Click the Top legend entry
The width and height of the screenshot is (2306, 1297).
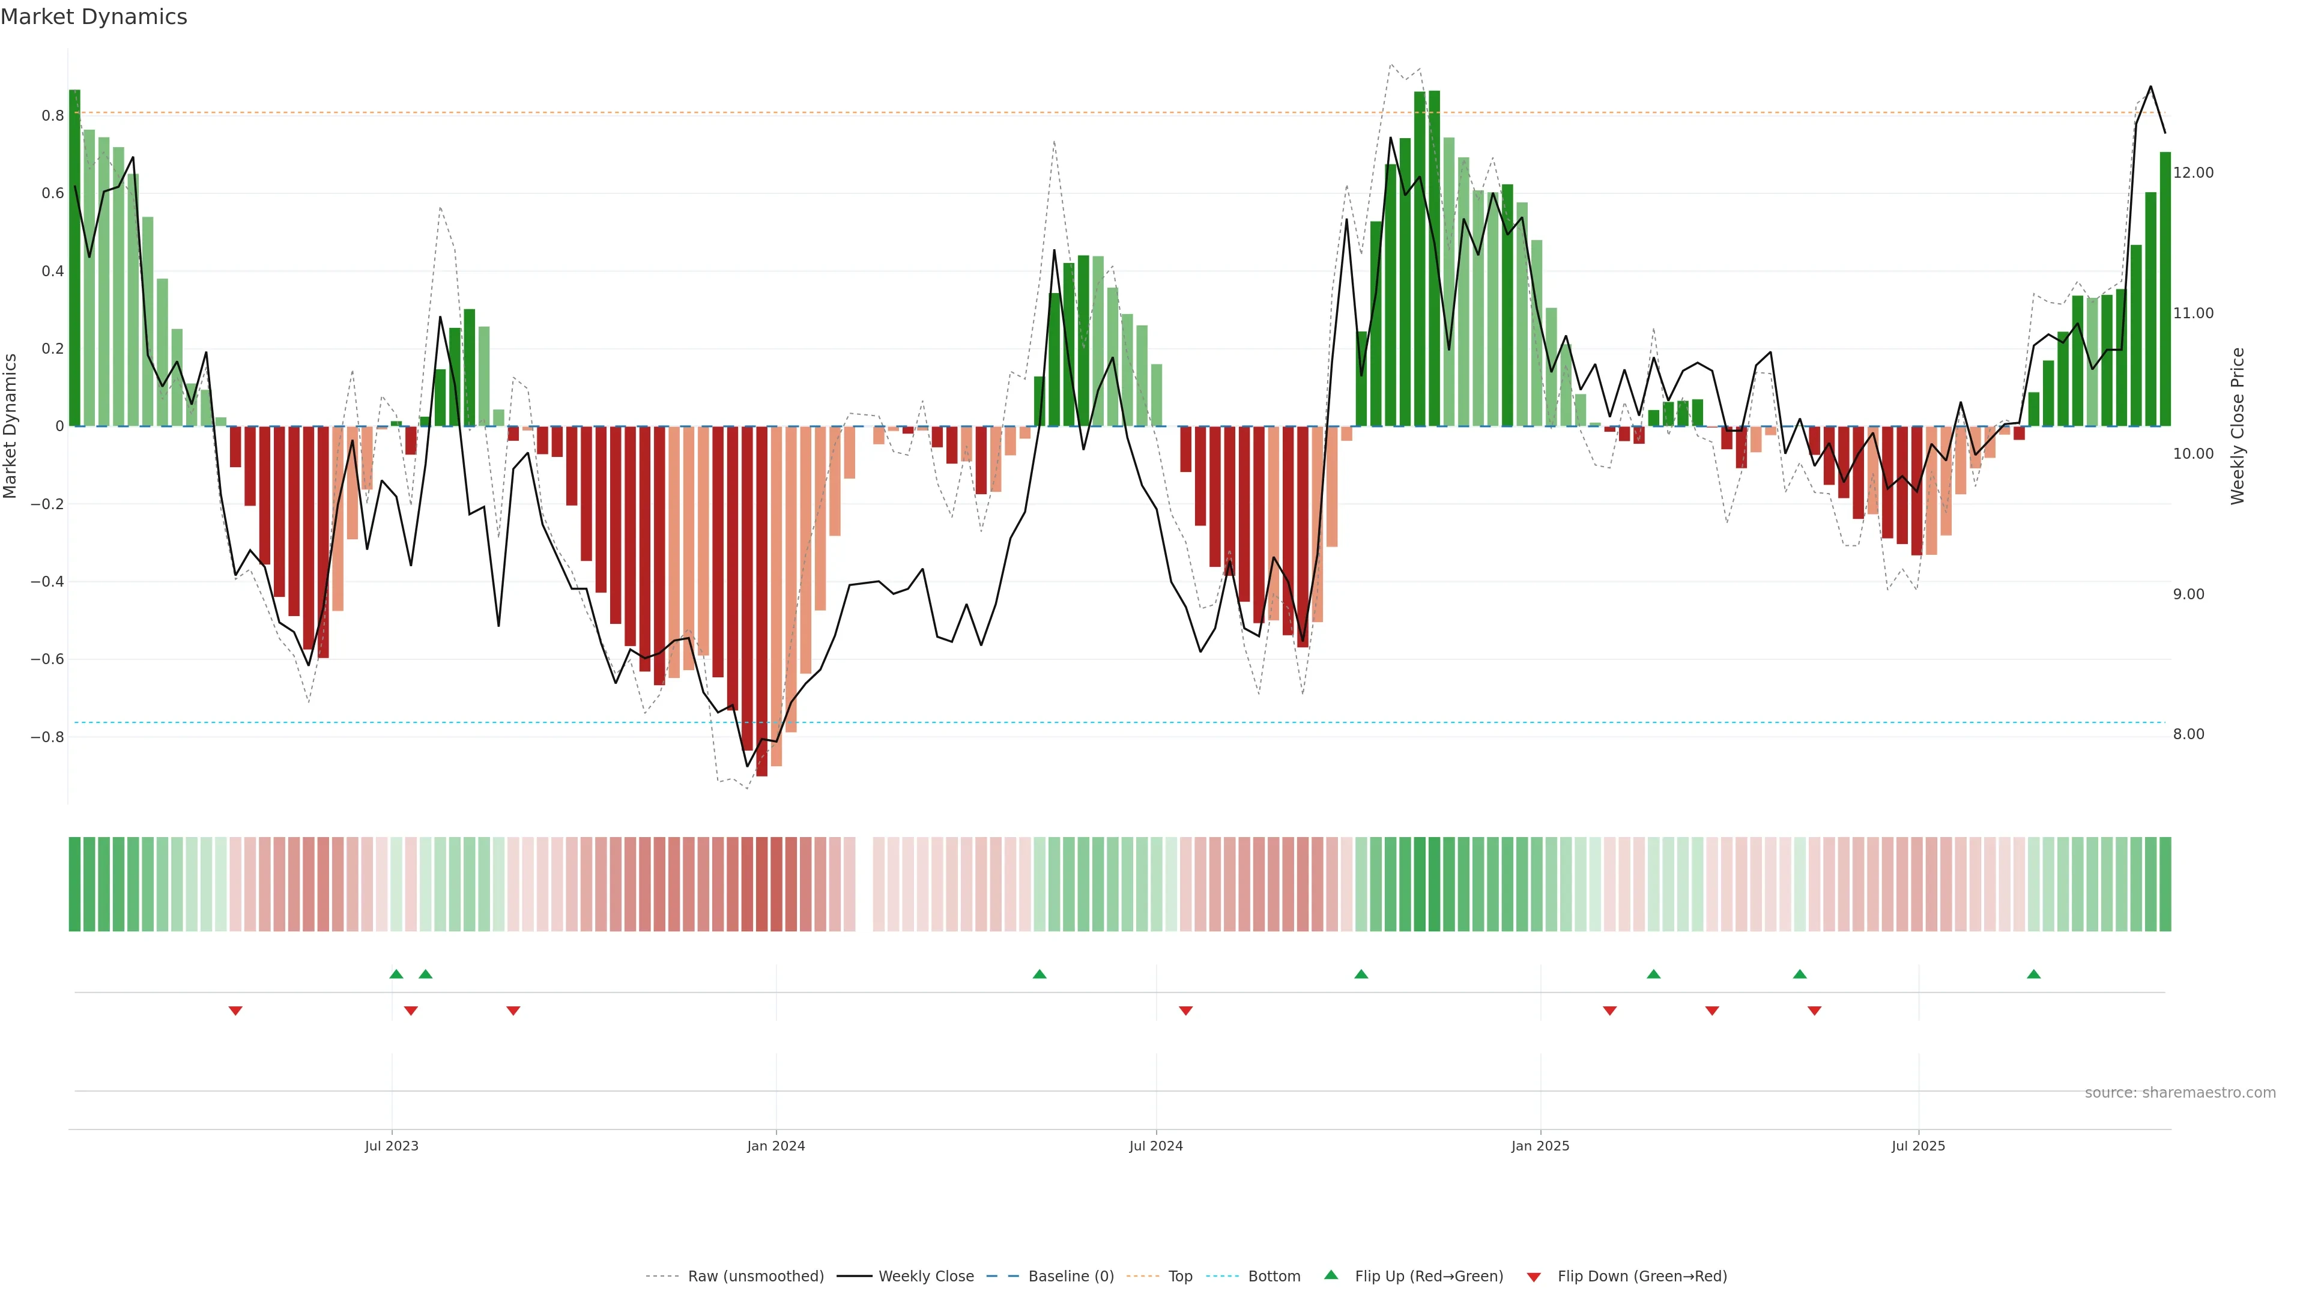point(1180,1277)
